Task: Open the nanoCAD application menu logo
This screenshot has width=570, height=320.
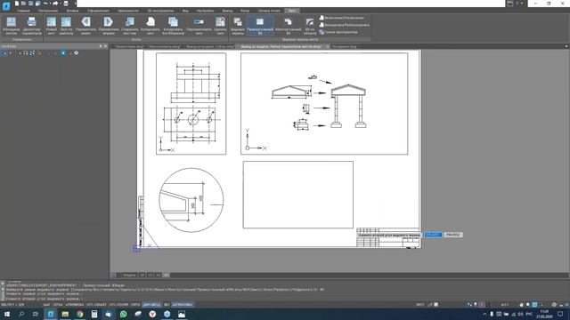Action: (6, 5)
